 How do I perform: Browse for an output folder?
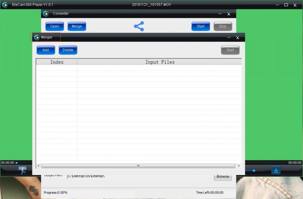[x=223, y=176]
